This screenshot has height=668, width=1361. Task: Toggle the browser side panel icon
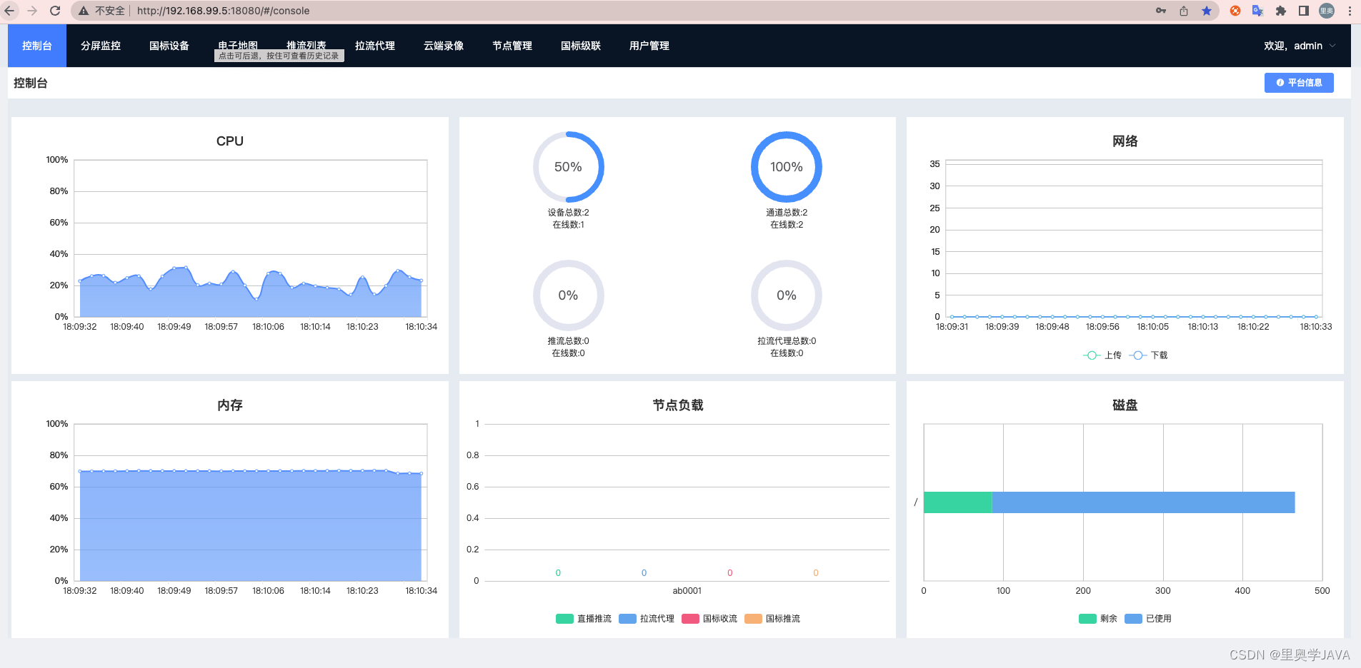pyautogui.click(x=1304, y=11)
